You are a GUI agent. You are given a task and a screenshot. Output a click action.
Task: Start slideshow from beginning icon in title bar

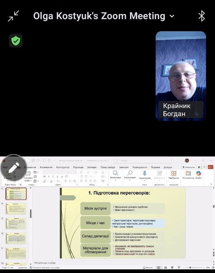point(49,160)
